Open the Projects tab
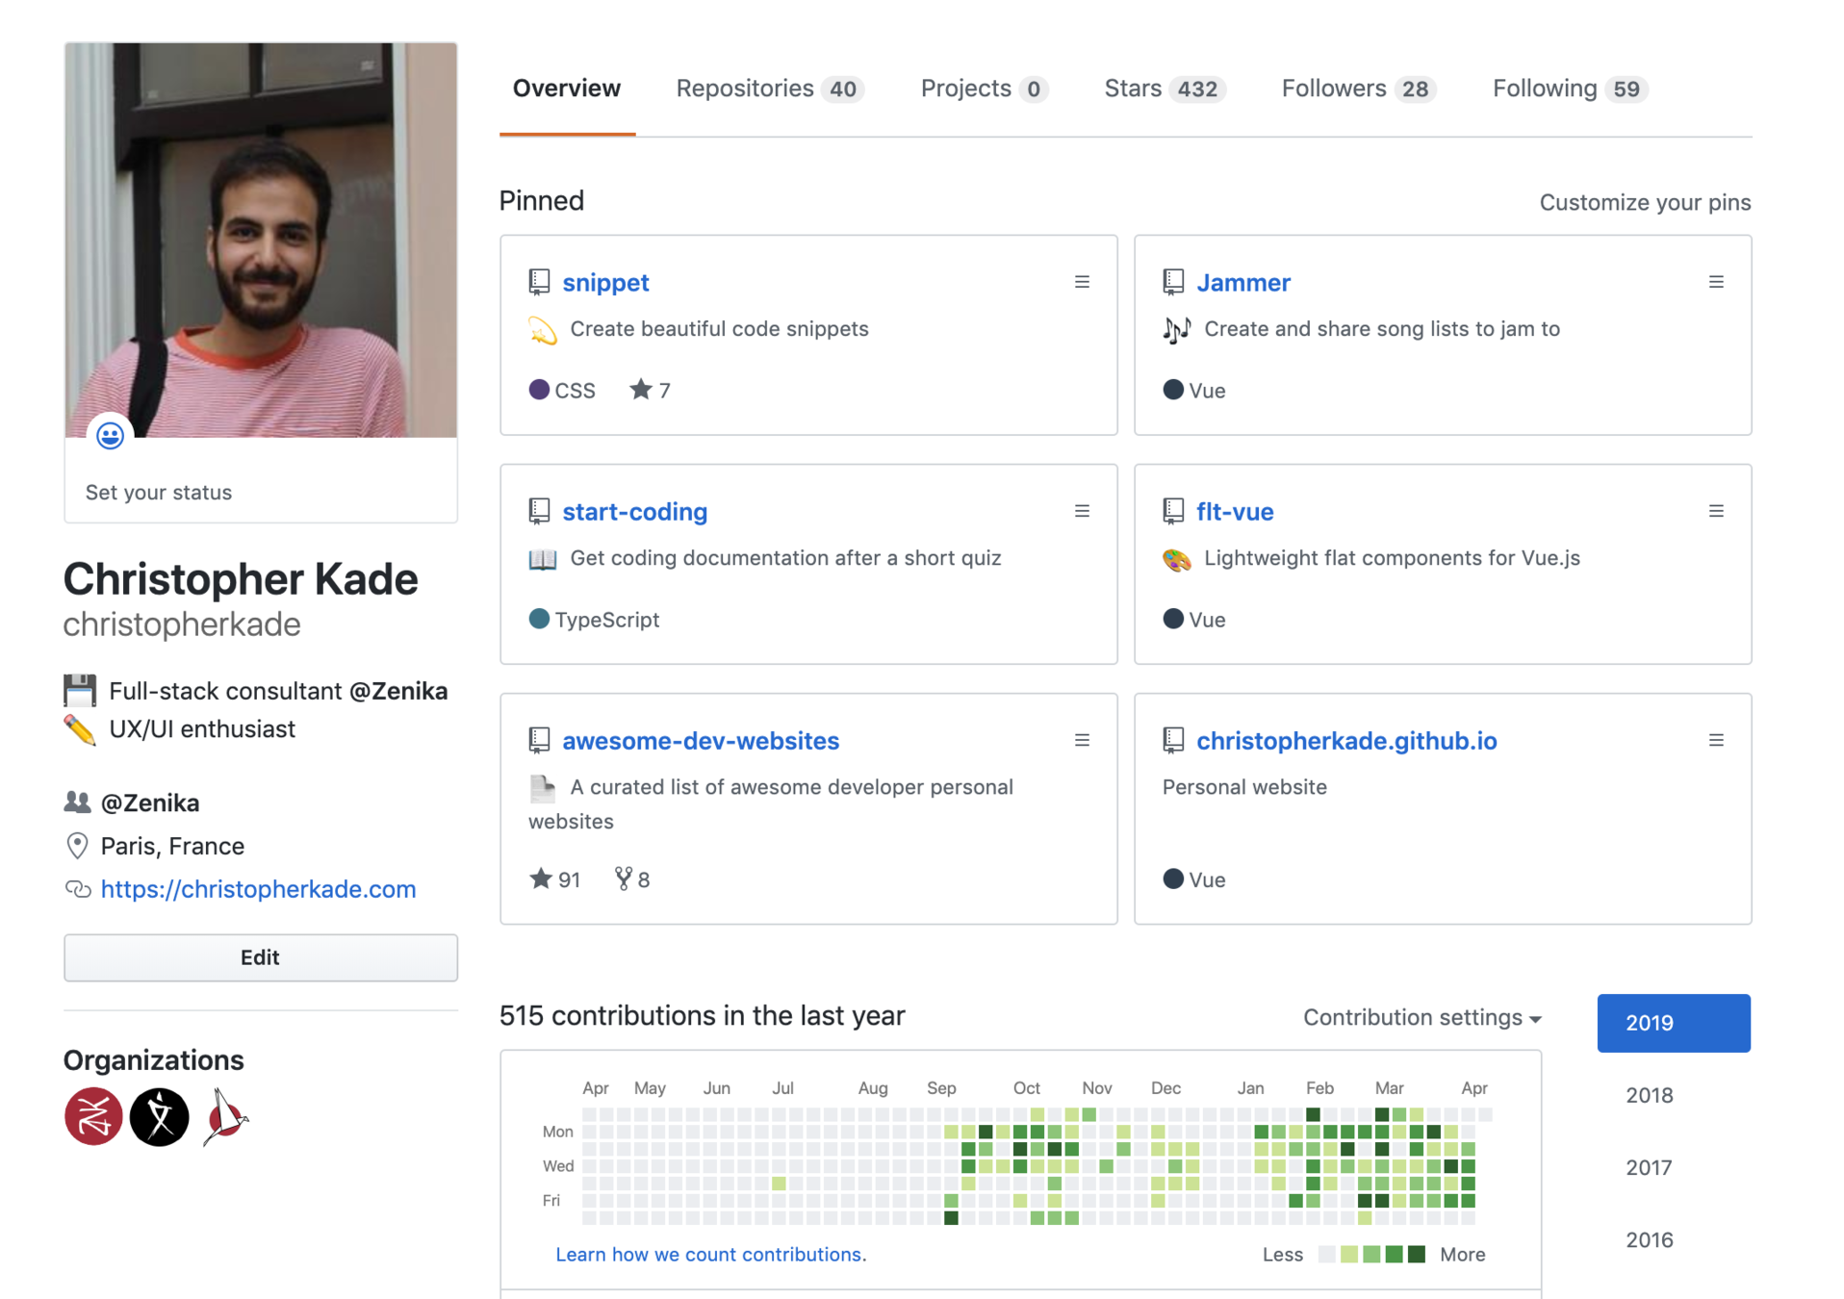 point(985,89)
